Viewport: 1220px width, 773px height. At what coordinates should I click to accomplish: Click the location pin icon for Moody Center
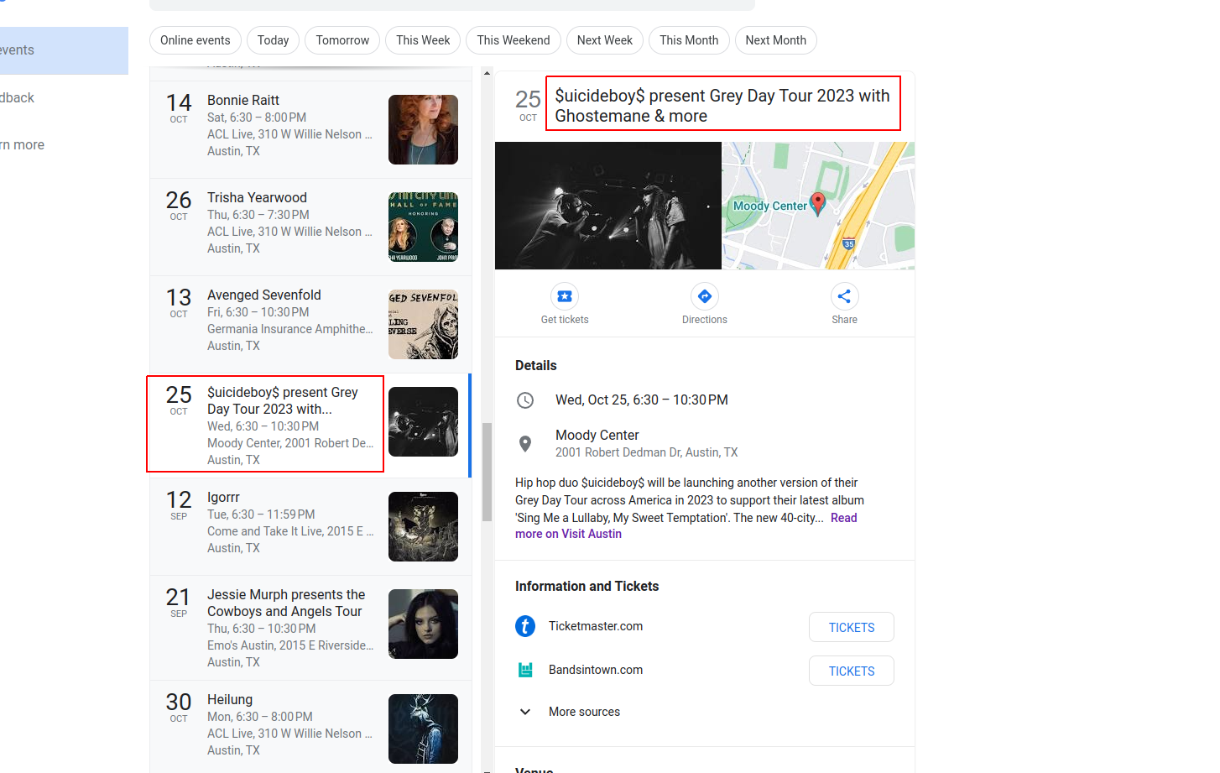pos(526,444)
